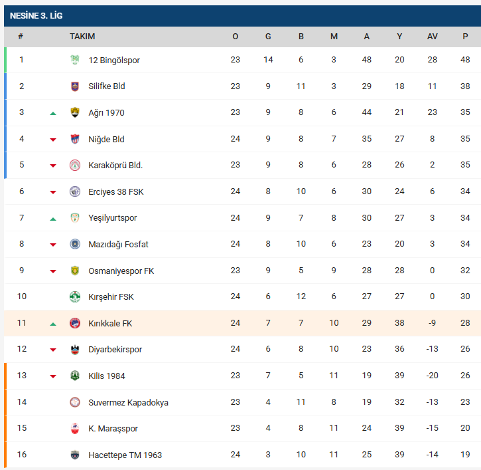Click the K. Maraşspor team name
This screenshot has height=470, width=481.
pyautogui.click(x=113, y=428)
